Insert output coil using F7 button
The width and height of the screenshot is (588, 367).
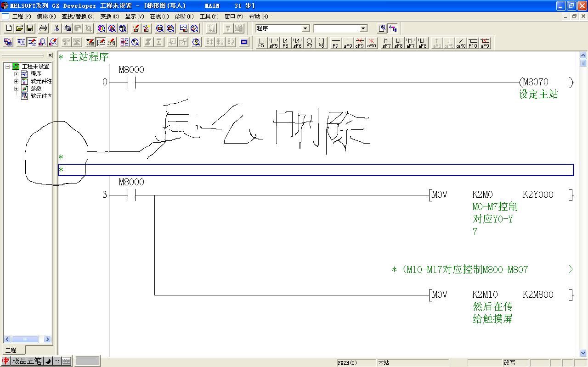309,43
